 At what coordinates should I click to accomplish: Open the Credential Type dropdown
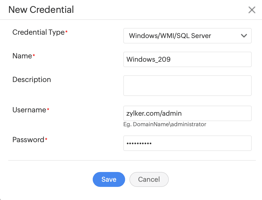coord(180,36)
